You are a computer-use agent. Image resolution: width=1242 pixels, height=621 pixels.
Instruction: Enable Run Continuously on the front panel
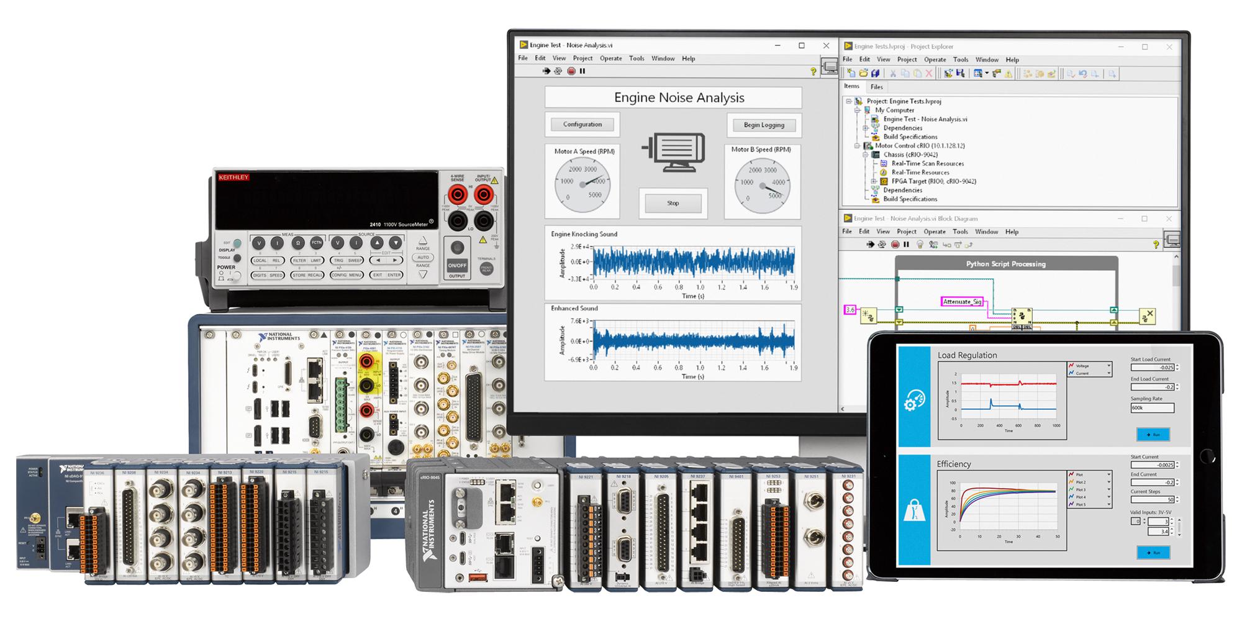558,71
